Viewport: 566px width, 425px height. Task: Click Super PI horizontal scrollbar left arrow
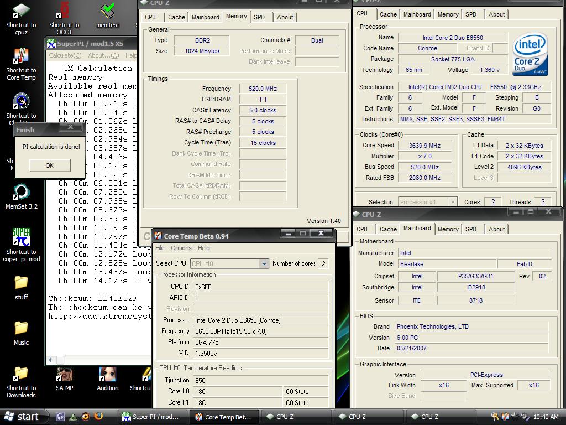[50, 360]
